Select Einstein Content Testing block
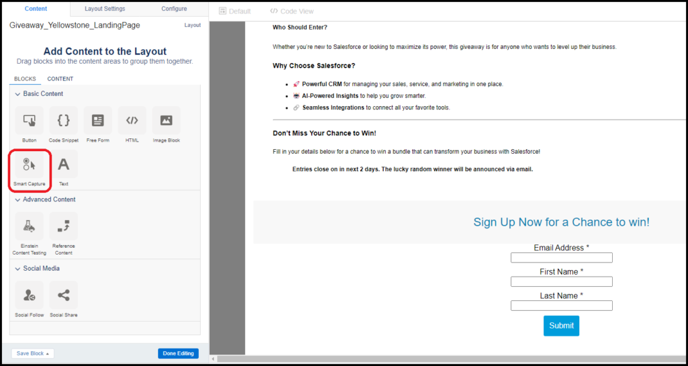This screenshot has width=688, height=366. tap(30, 226)
